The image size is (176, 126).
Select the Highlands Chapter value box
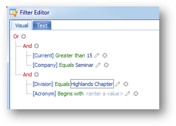tap(92, 84)
